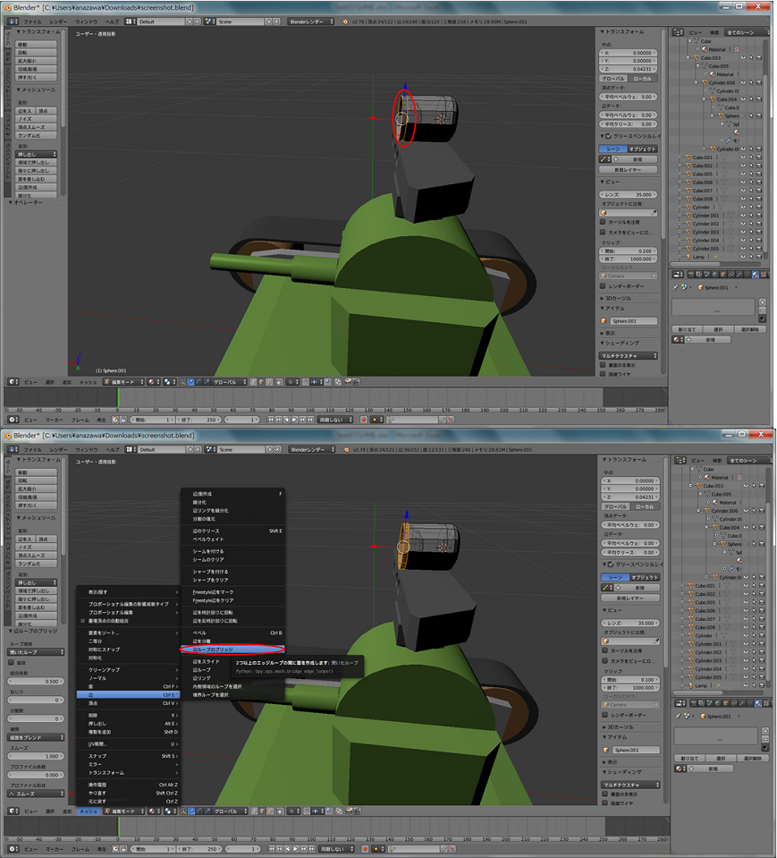Image resolution: width=777 pixels, height=858 pixels.
Task: Select the rotate manipulator icon
Action: point(198,380)
